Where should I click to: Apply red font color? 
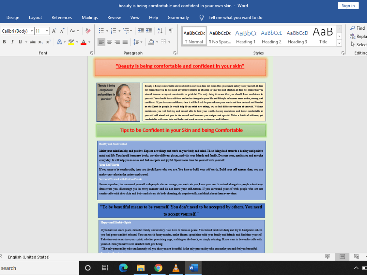pyautogui.click(x=83, y=42)
